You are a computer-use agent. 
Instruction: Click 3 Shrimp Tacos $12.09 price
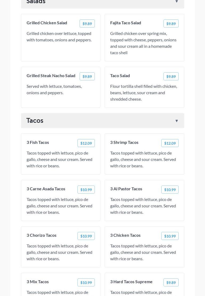[x=170, y=143]
